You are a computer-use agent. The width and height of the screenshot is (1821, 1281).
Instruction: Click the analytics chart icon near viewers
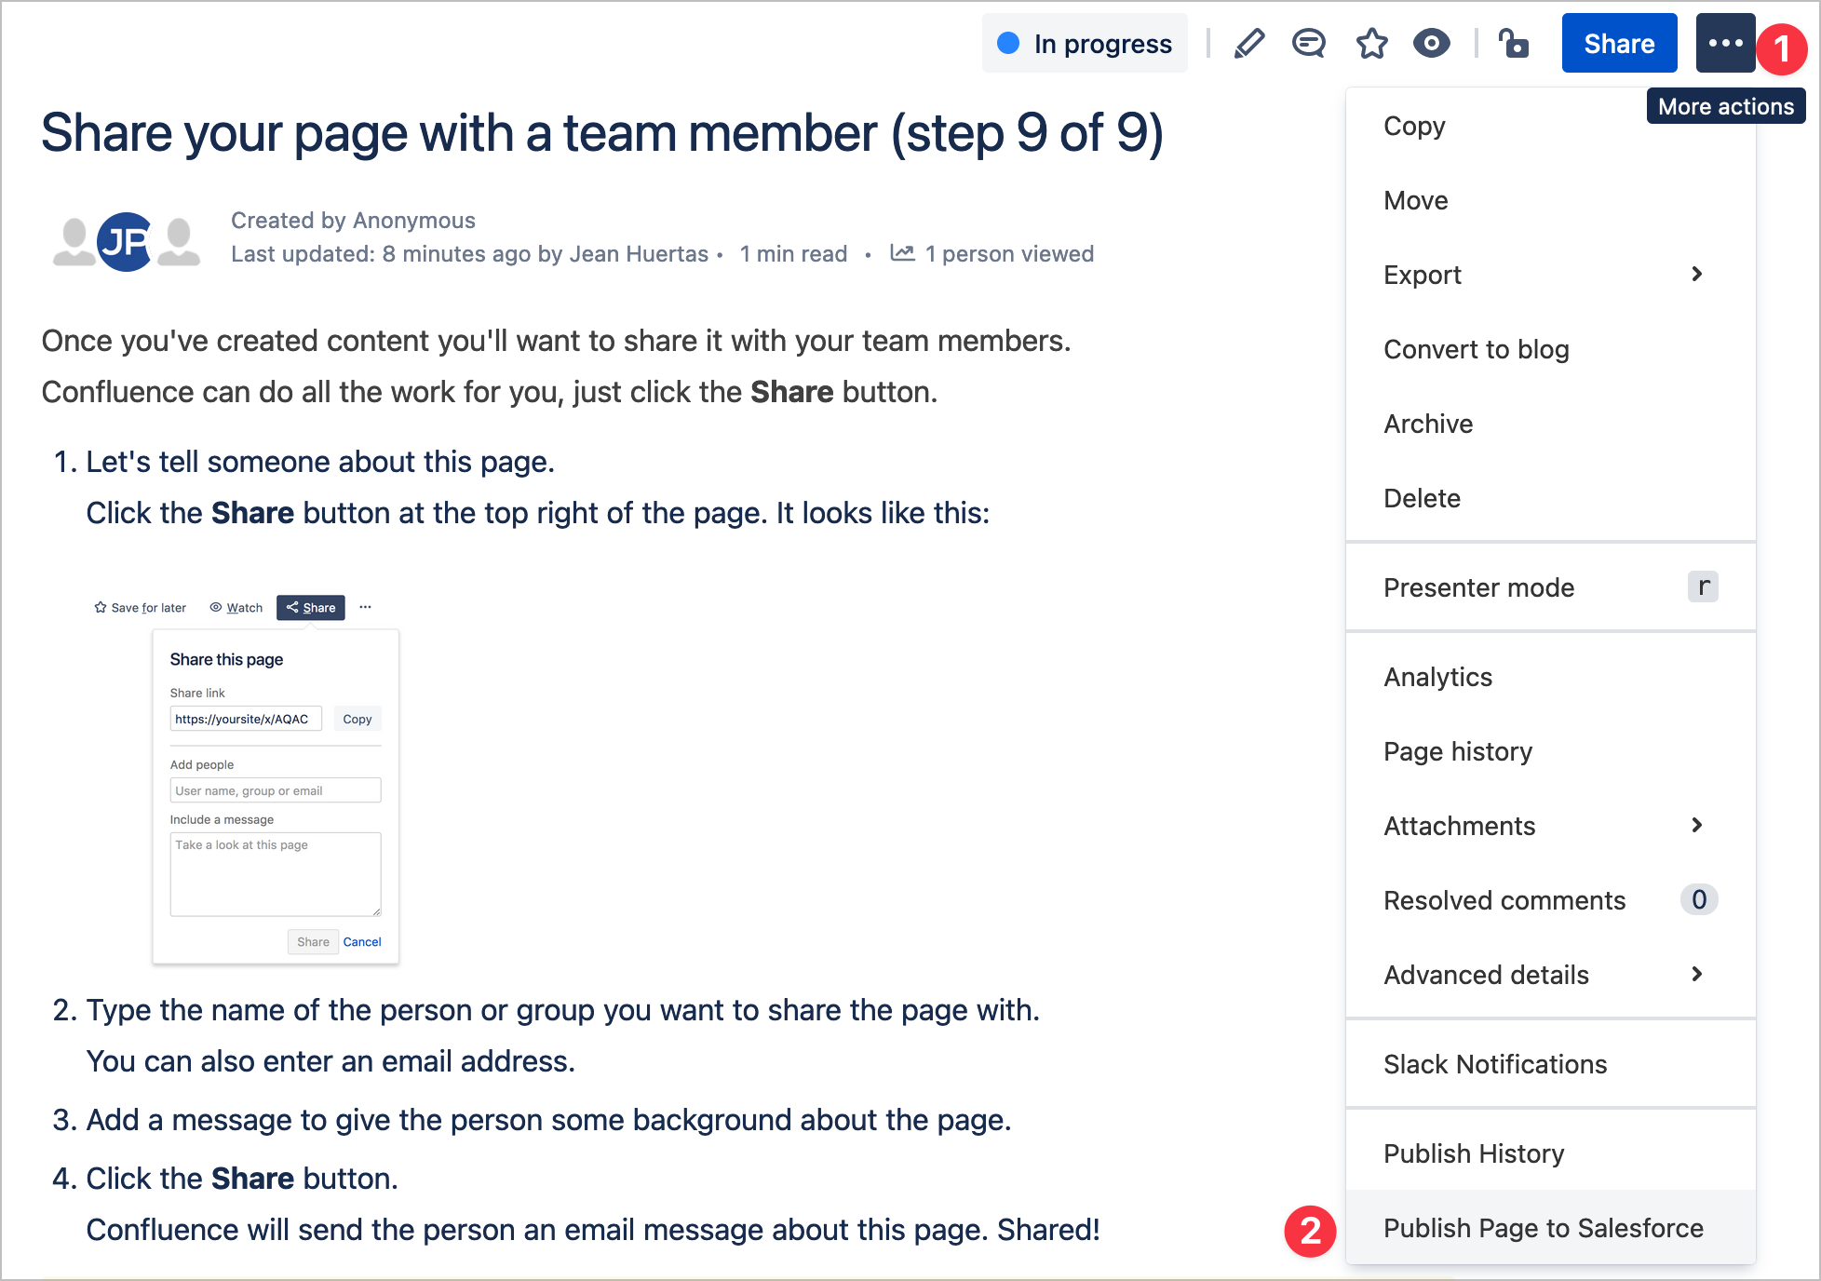tap(902, 253)
